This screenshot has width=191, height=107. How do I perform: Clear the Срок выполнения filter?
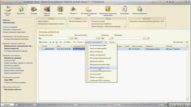99,38
